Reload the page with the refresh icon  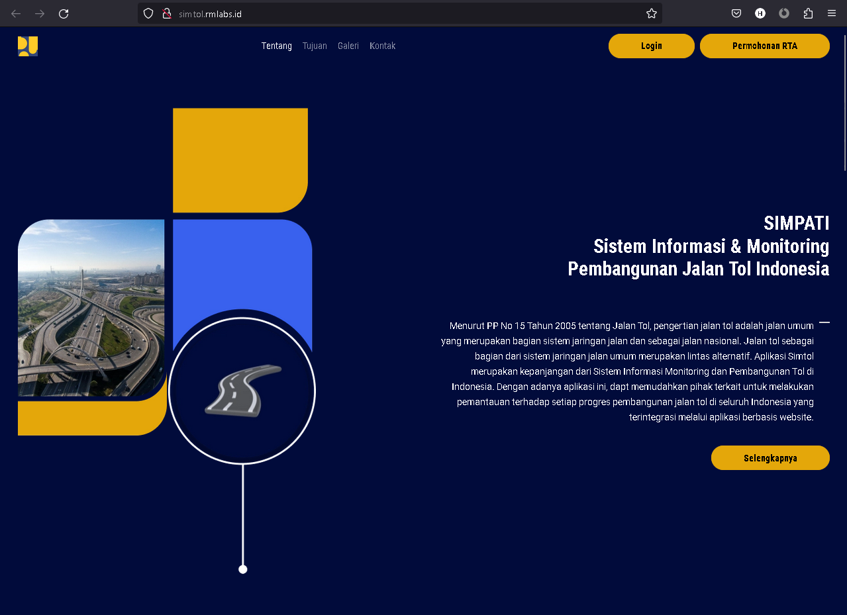64,13
